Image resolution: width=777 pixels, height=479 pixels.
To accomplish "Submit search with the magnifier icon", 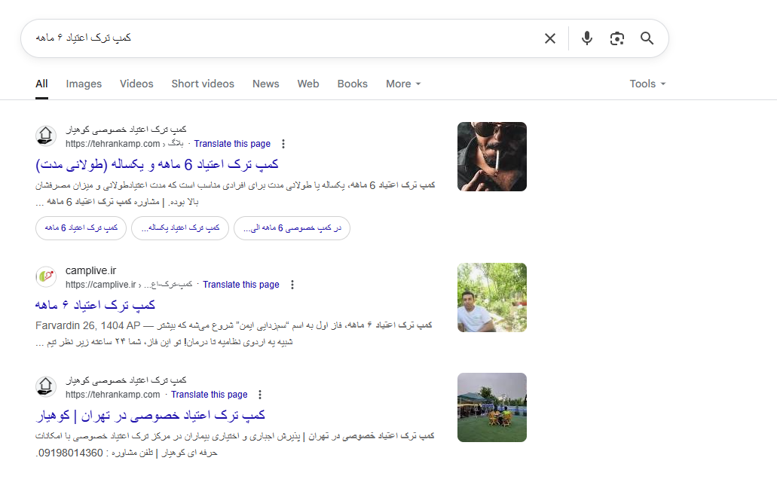I will coord(647,38).
